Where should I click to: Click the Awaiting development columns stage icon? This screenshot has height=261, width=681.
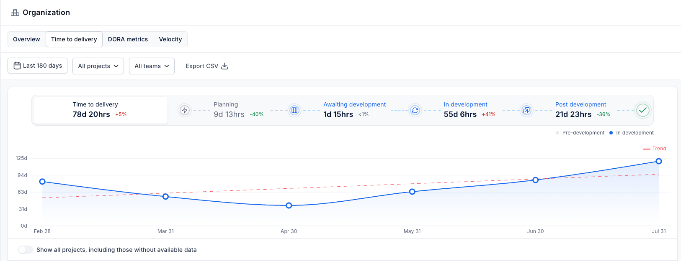tap(294, 110)
